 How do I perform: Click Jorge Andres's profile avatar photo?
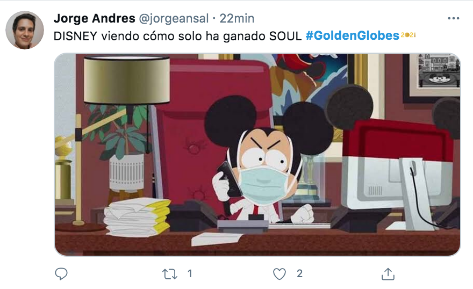pyautogui.click(x=25, y=30)
